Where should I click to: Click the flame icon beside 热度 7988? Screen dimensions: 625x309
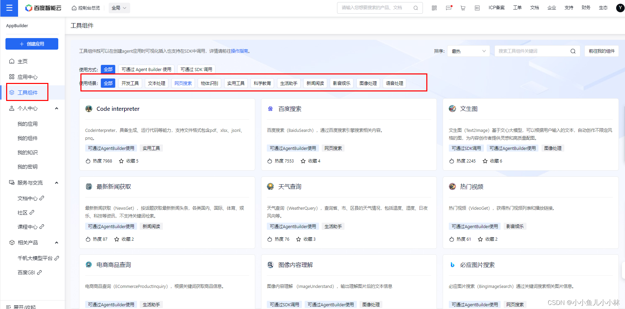[88, 161]
